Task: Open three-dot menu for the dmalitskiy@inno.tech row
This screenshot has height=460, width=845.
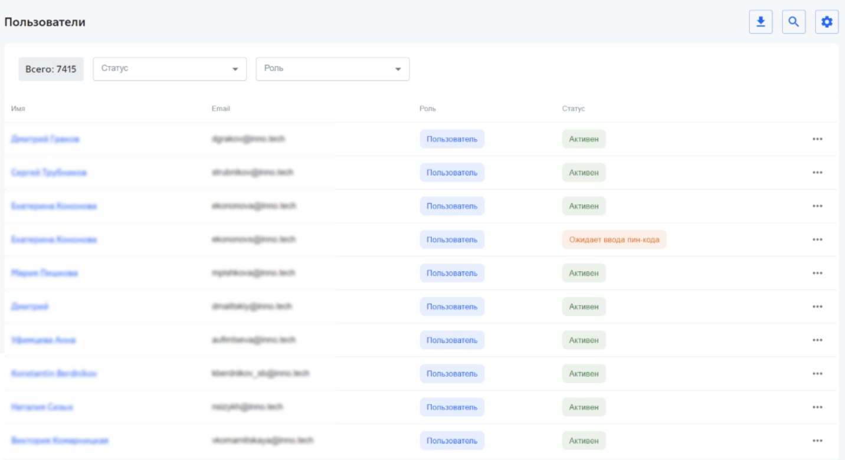Action: point(817,307)
